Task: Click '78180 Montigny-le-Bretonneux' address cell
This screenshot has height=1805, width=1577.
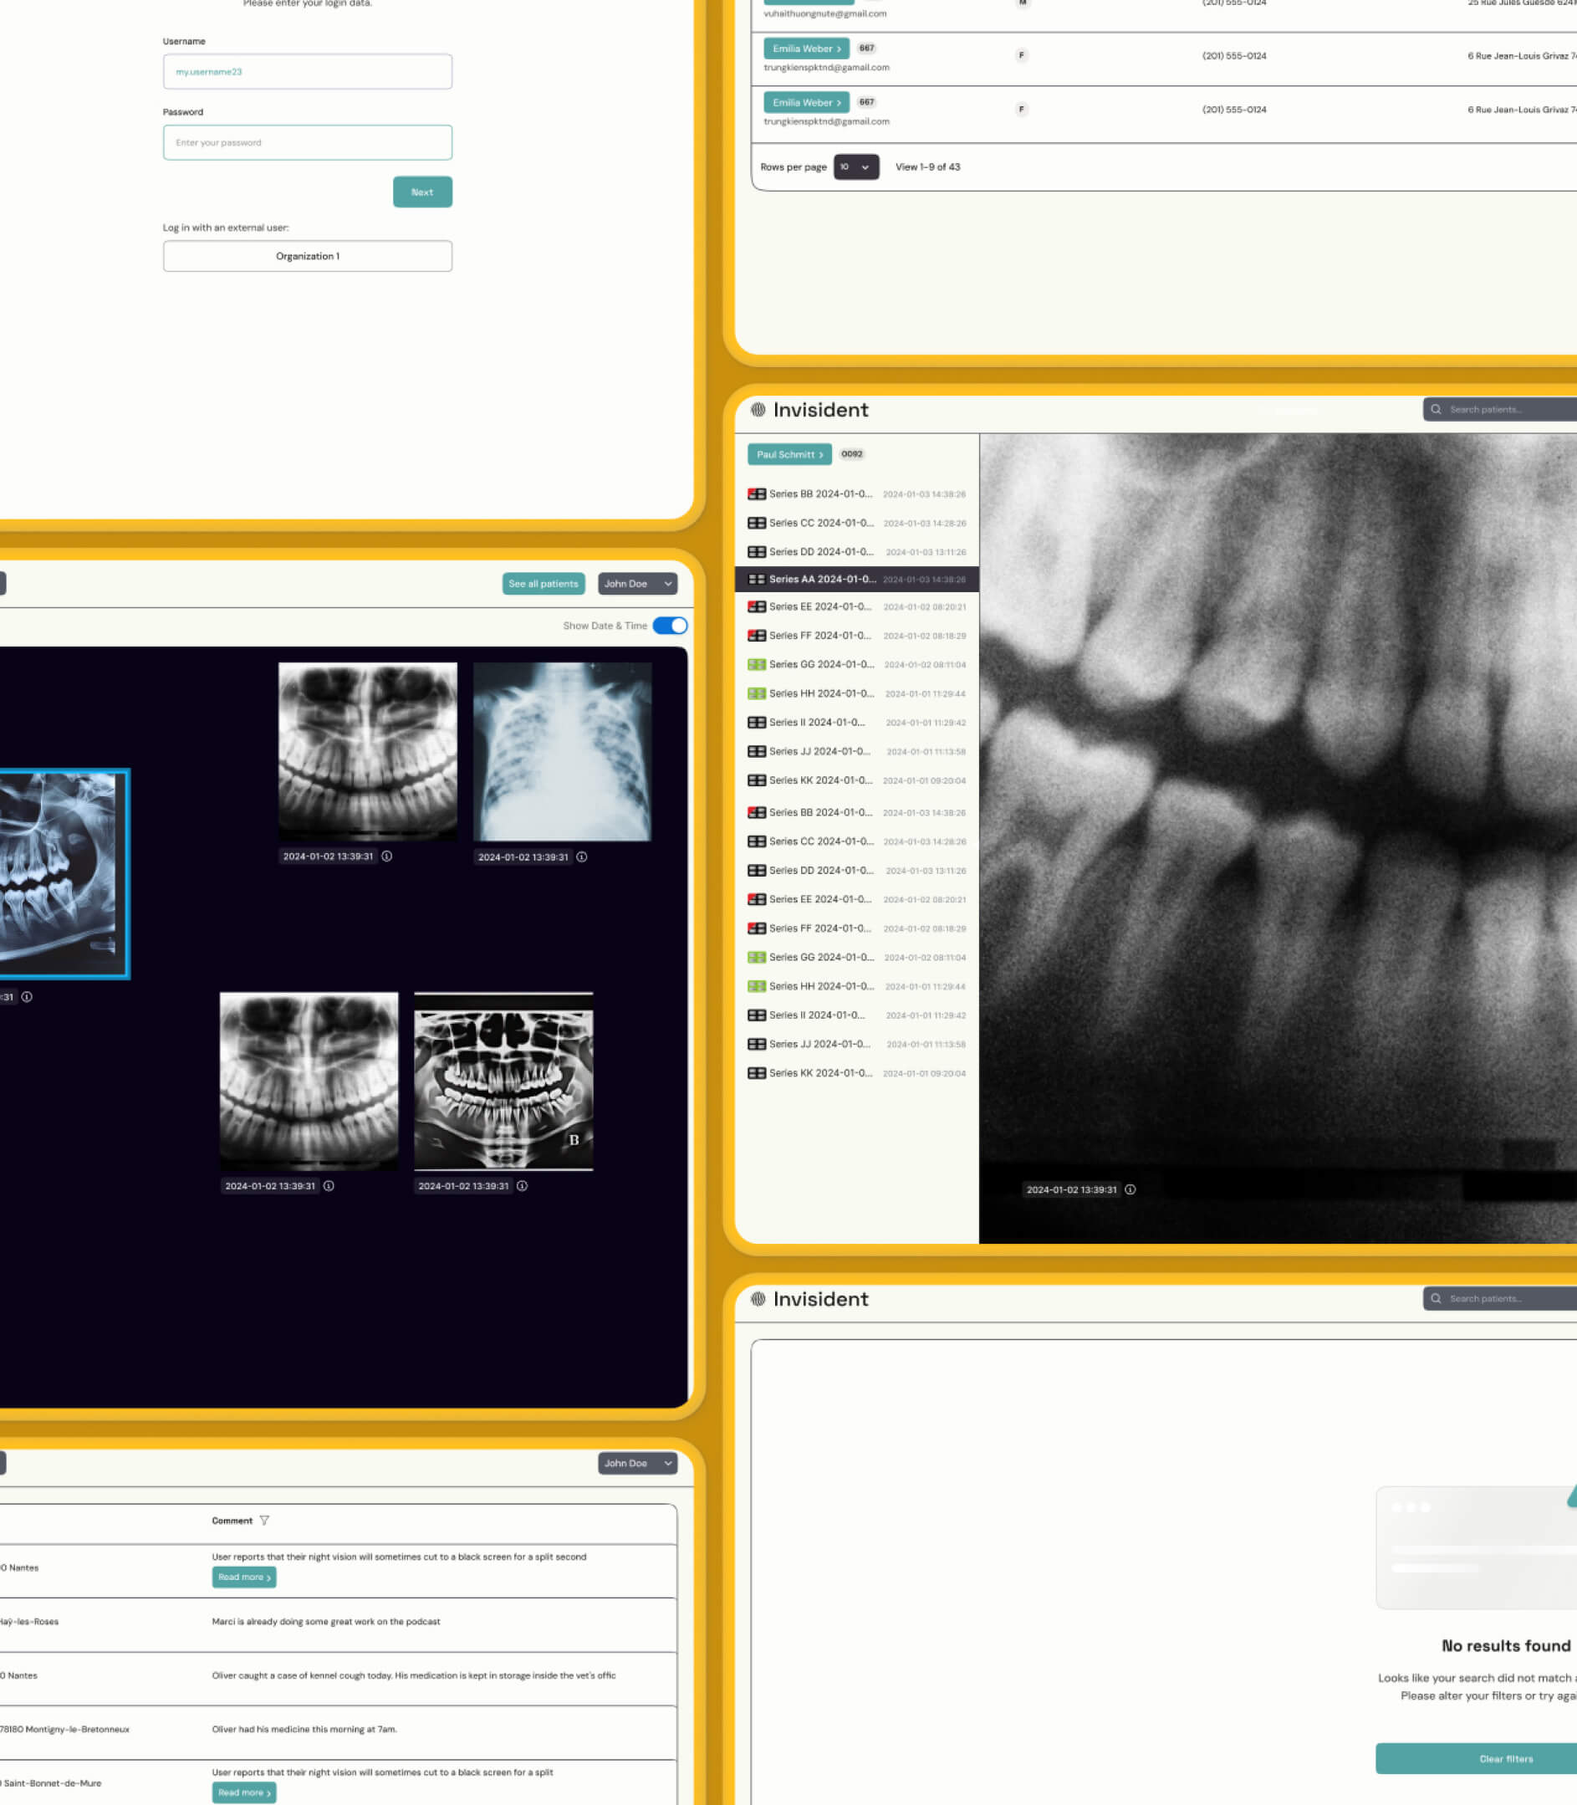Action: (64, 1730)
